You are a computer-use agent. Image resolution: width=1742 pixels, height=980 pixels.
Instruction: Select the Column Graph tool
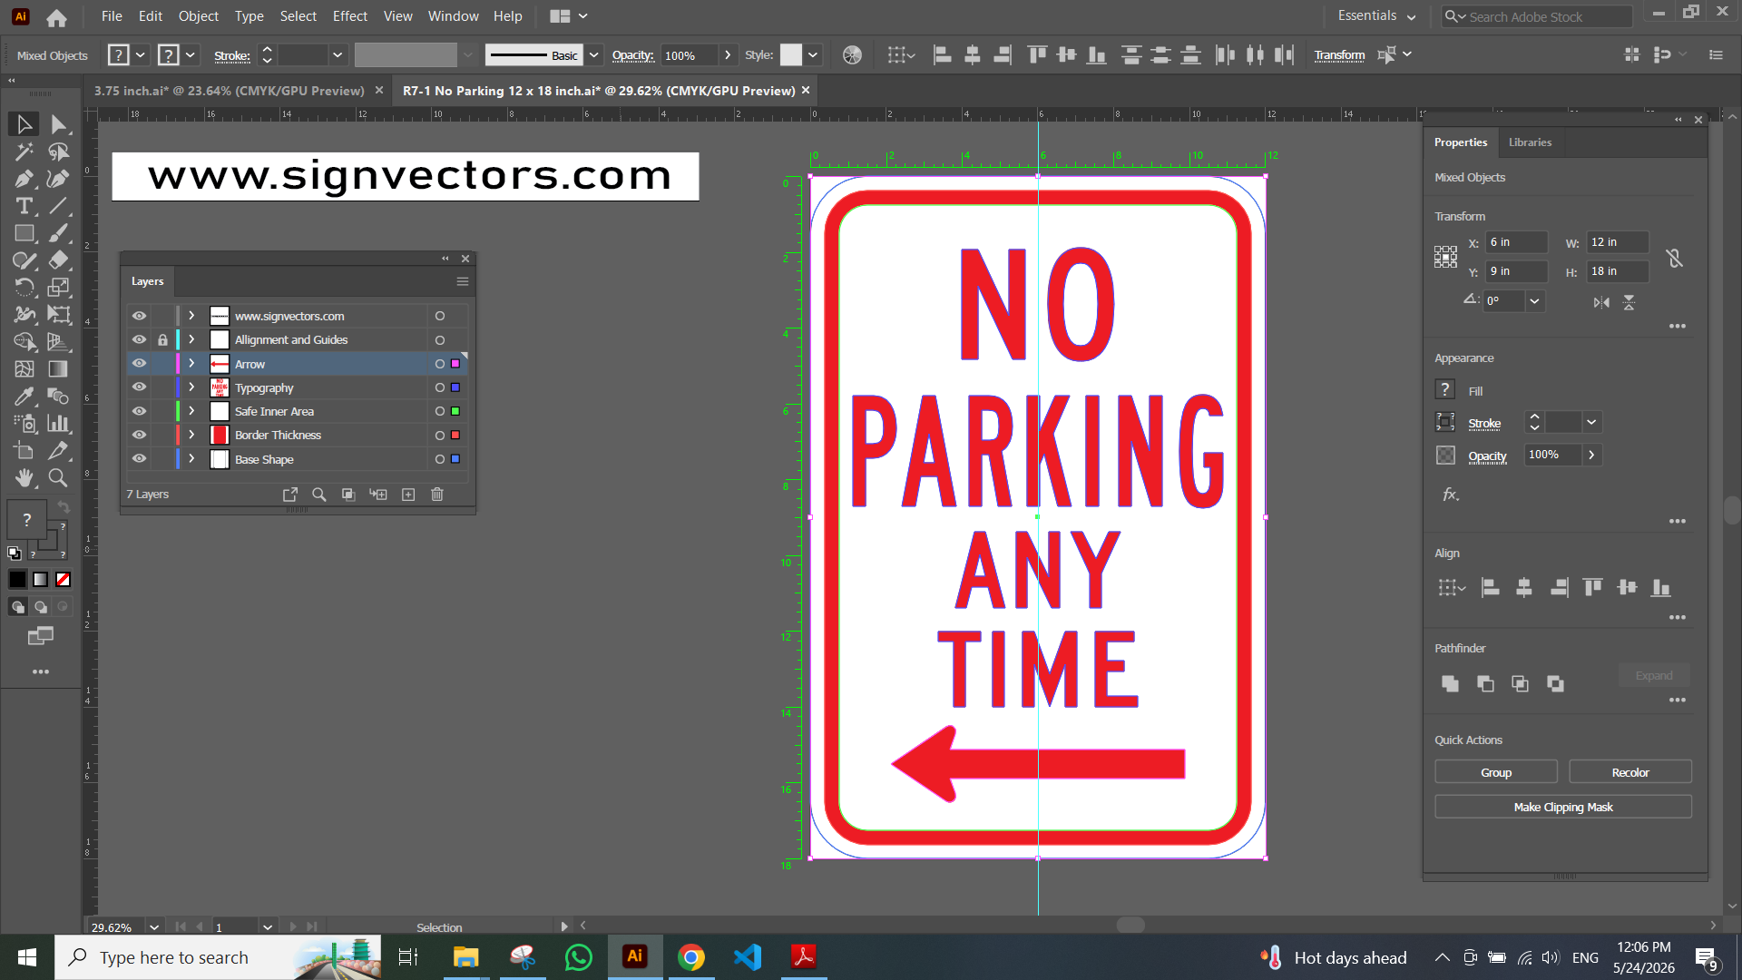[59, 424]
